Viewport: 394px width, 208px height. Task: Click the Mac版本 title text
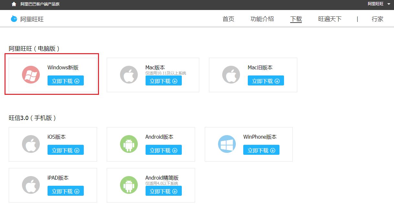(155, 67)
